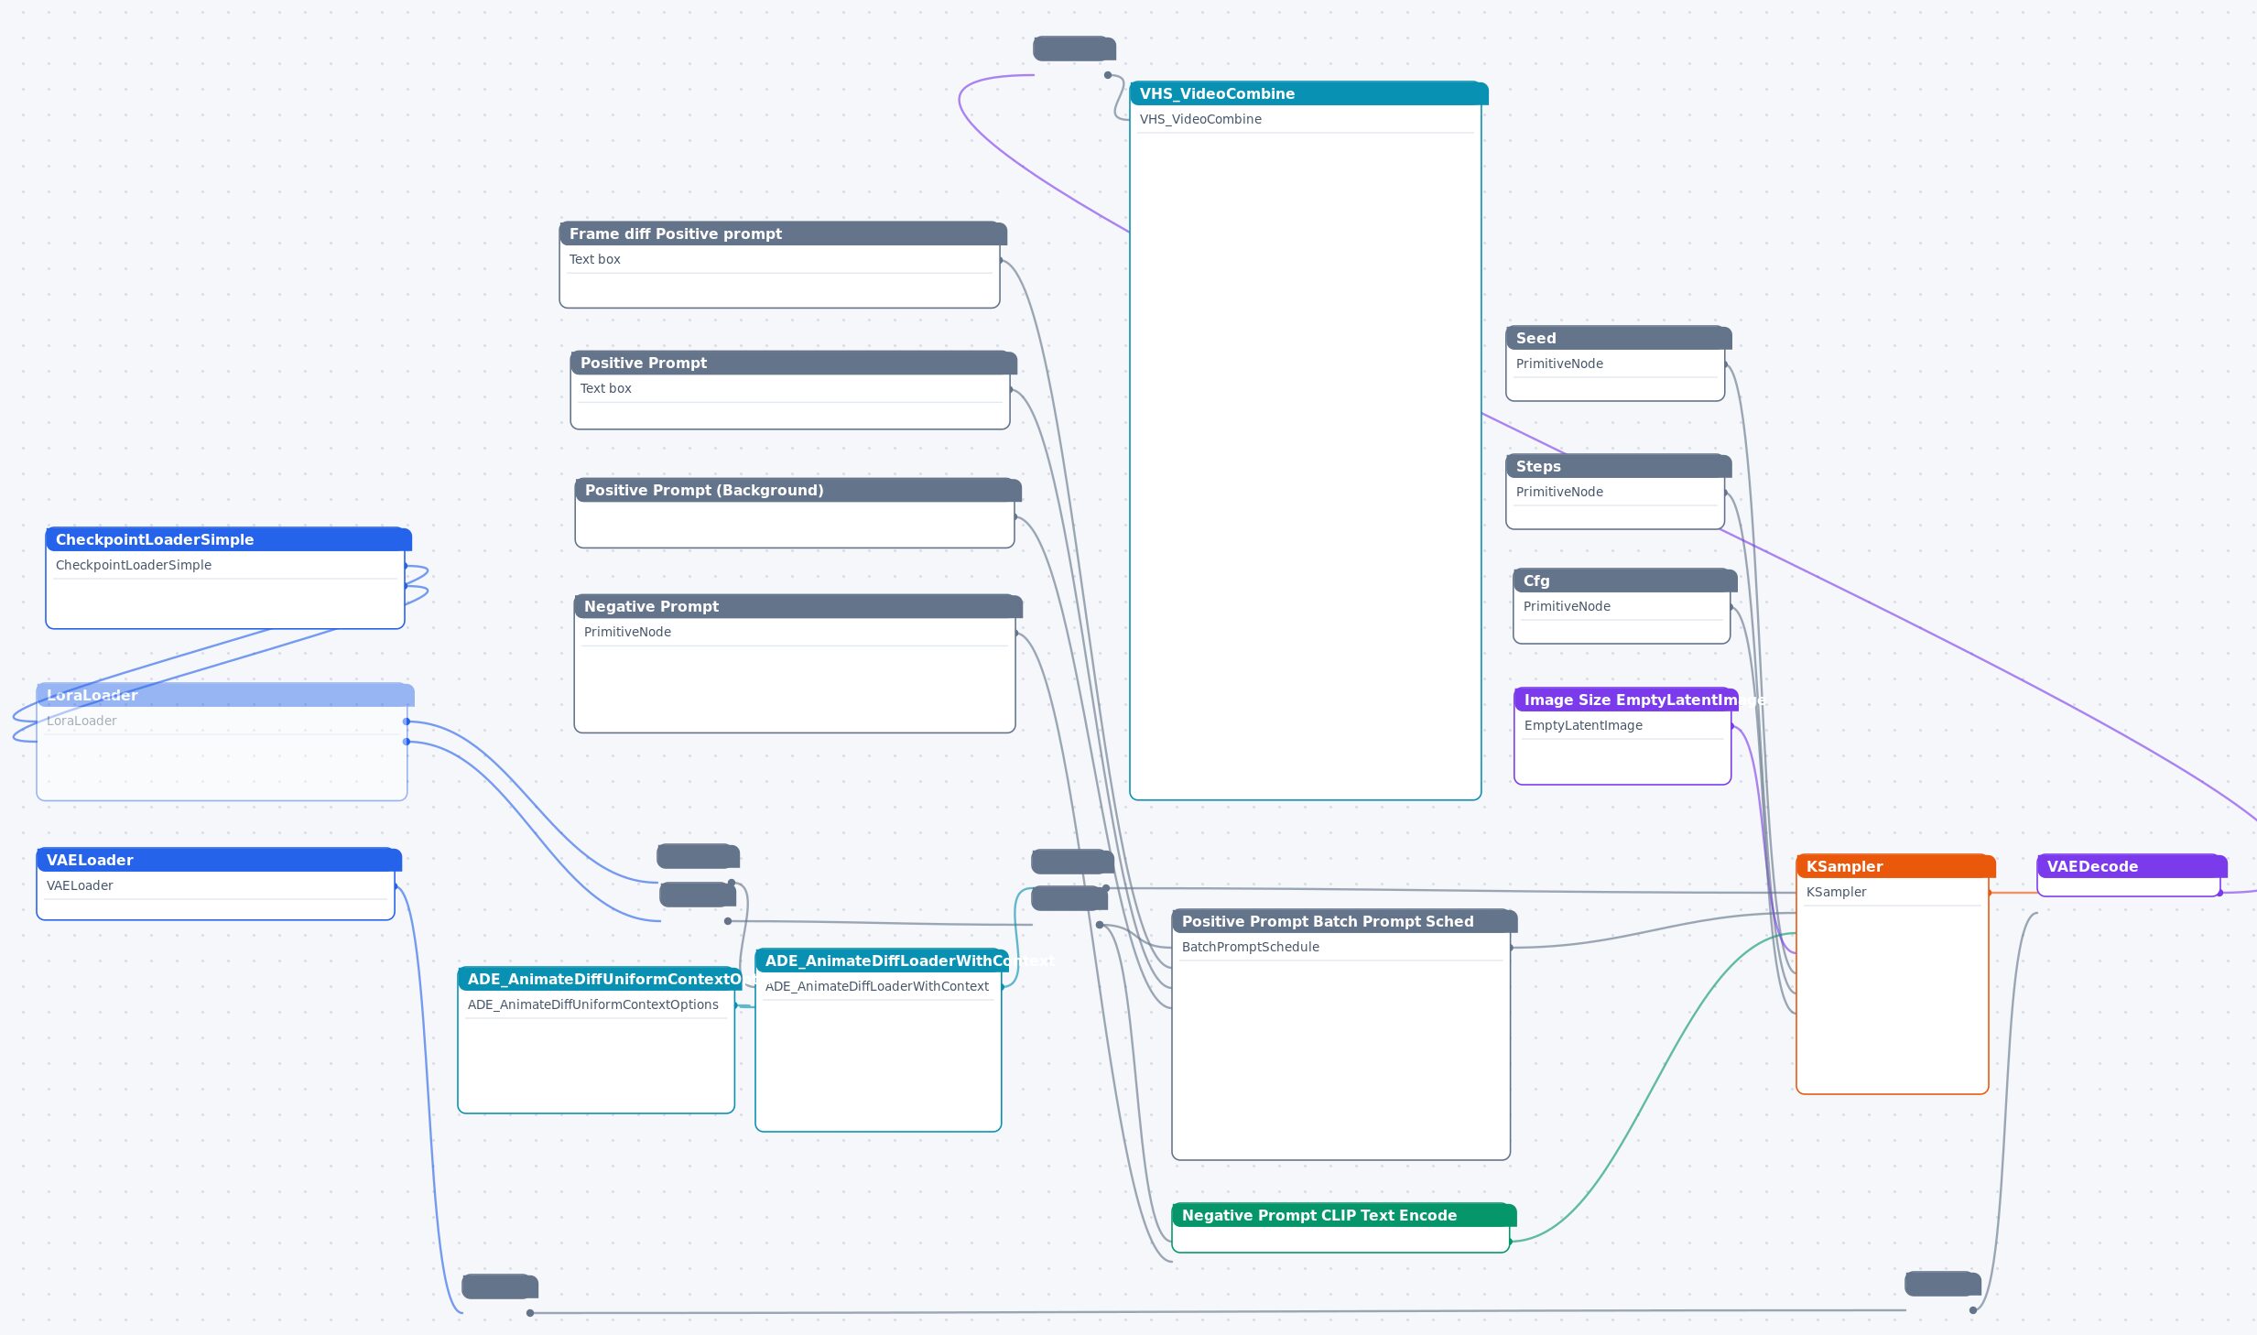Select the VAEDecode node title bar
This screenshot has width=2257, height=1335.
pos(2132,866)
